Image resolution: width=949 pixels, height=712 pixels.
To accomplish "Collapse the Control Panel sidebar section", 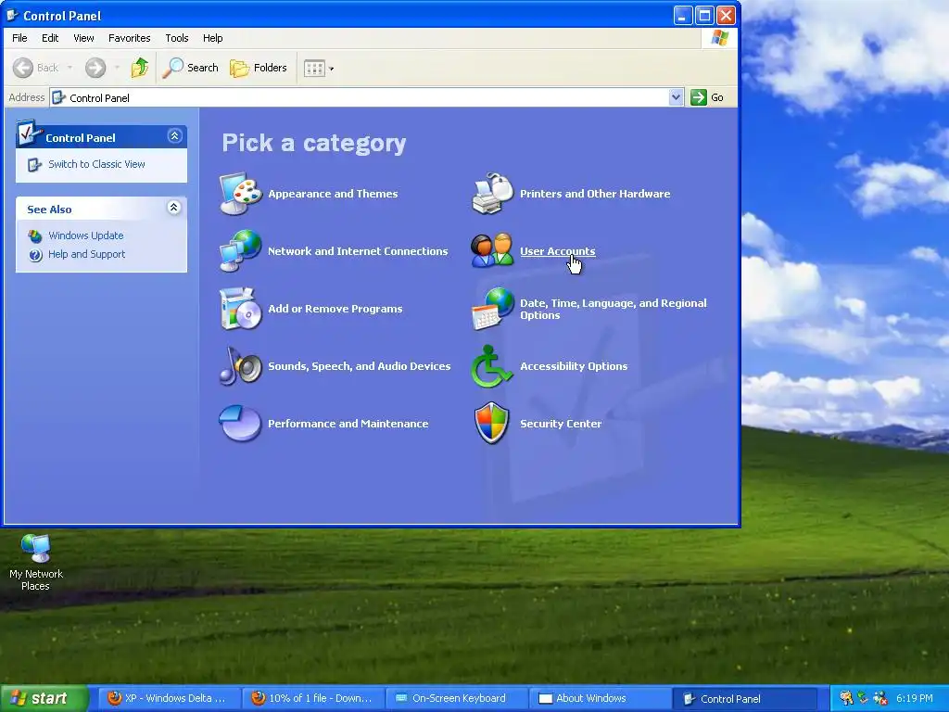I will (174, 136).
